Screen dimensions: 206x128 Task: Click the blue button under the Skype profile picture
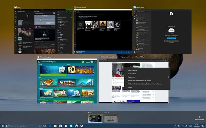click(x=171, y=38)
